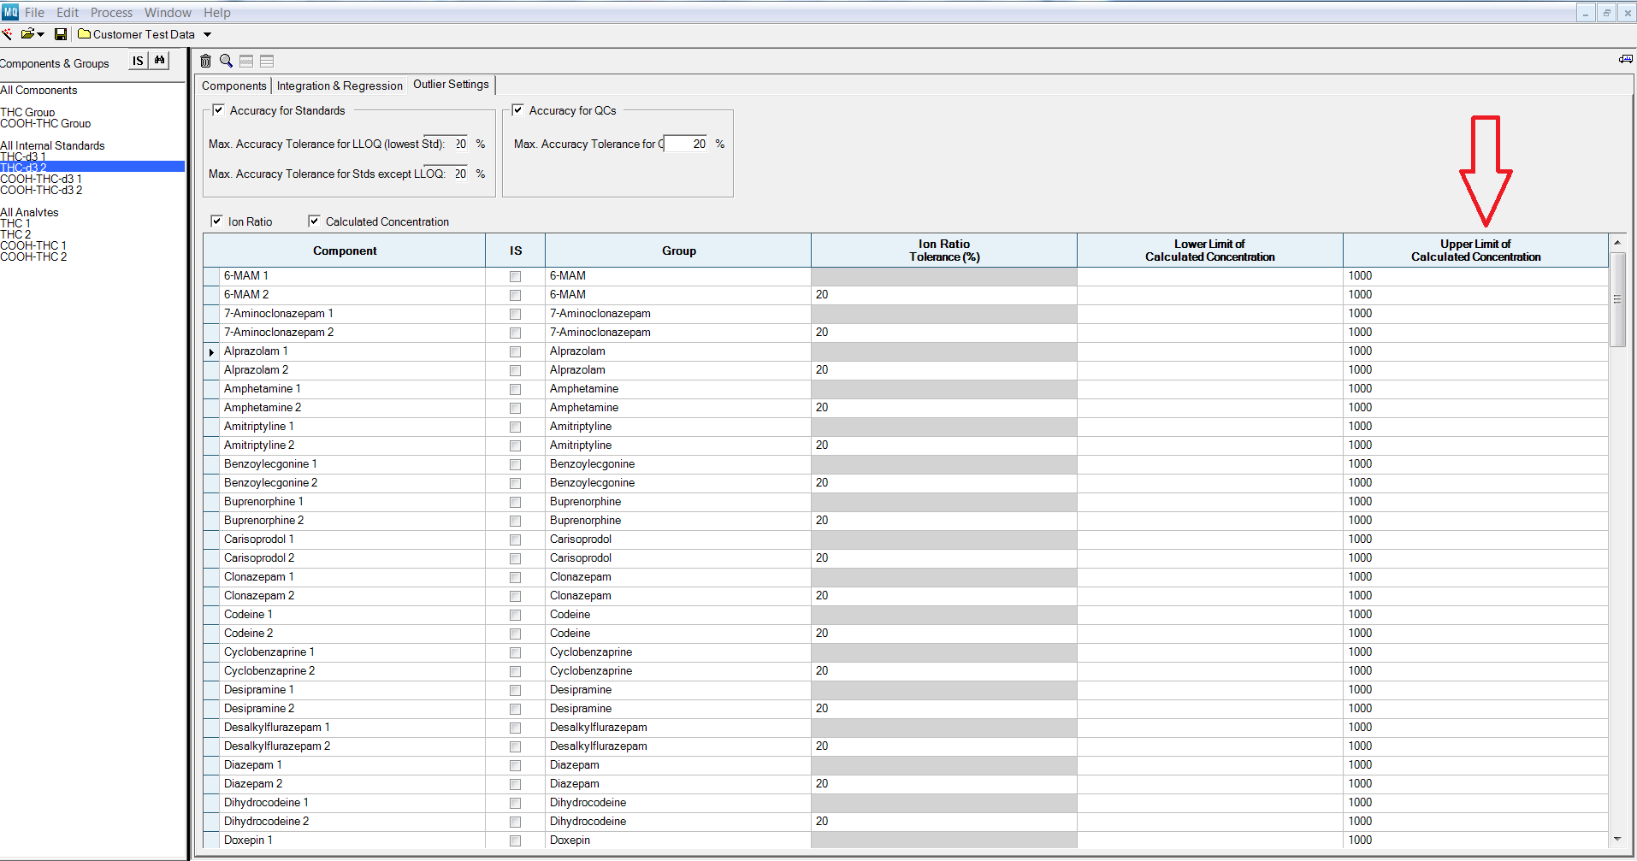Toggle the Accuracy for QCs checkbox

(x=518, y=110)
